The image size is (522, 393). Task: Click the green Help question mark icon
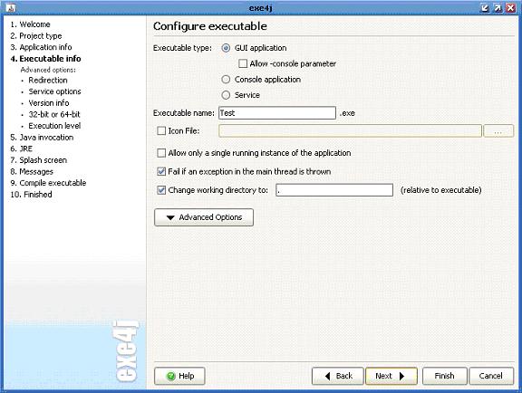170,376
